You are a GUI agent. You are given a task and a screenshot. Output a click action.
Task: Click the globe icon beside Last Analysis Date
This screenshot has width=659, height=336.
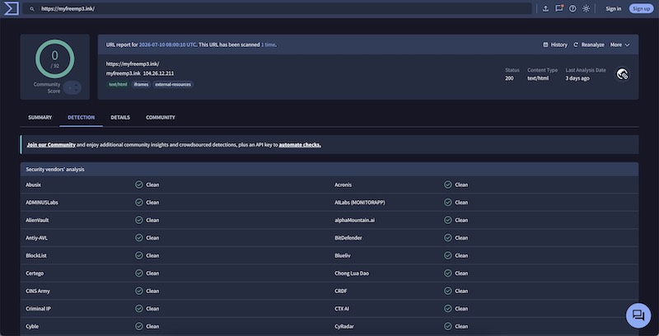(623, 74)
